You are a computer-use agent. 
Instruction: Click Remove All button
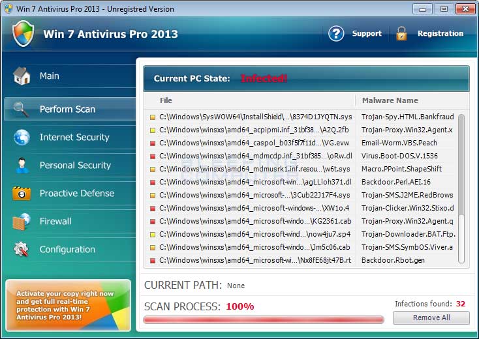[431, 317]
